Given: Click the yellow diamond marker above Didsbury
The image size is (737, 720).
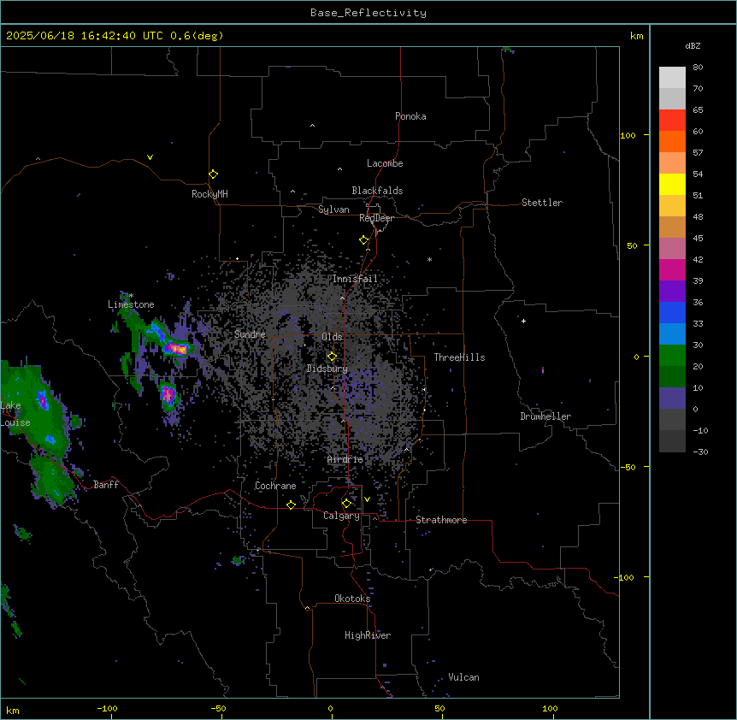Looking at the screenshot, I should point(332,356).
